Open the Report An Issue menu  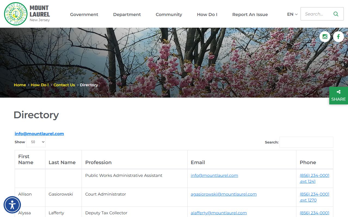pos(250,14)
